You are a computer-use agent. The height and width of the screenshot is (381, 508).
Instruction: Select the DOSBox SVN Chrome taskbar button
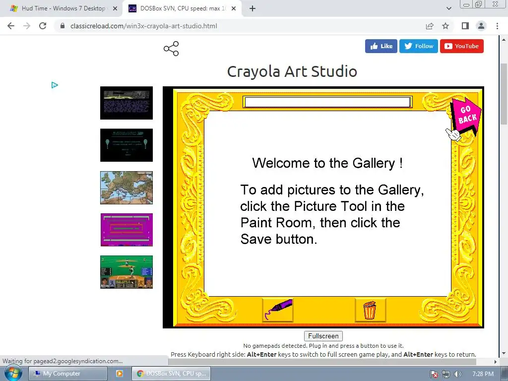(171, 374)
